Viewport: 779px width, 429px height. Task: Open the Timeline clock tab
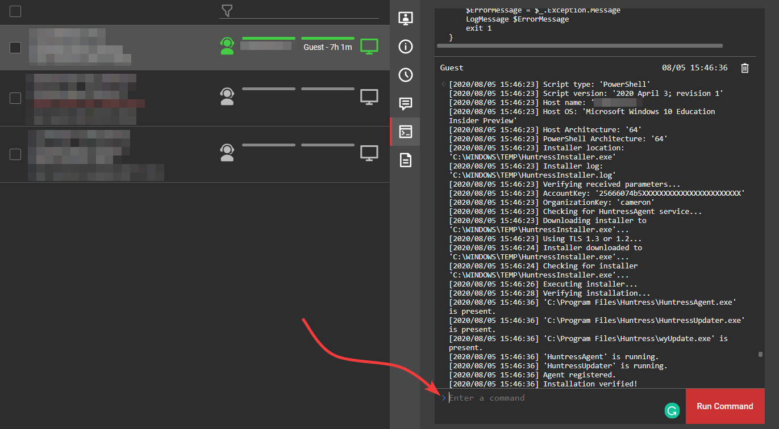pyautogui.click(x=405, y=75)
